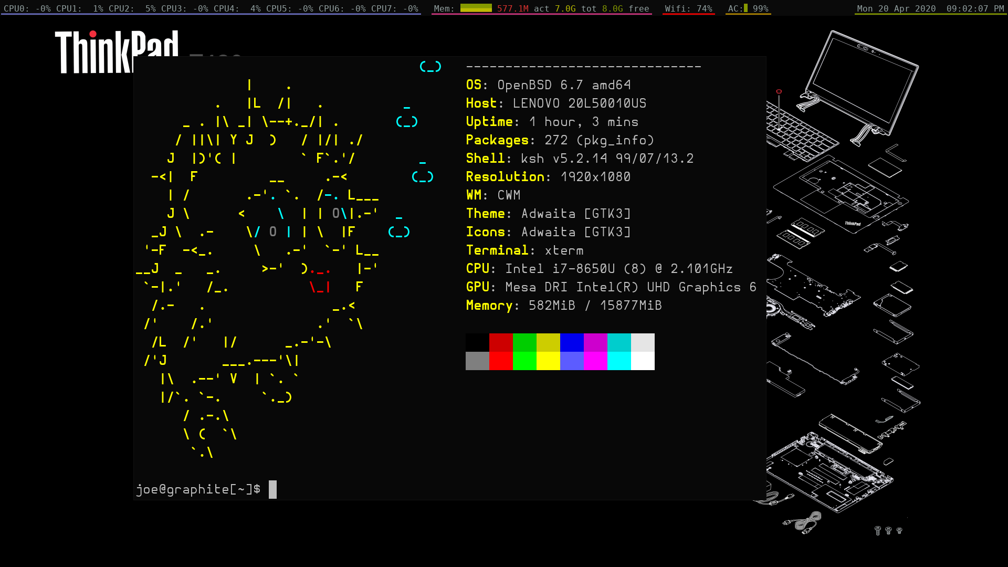Click the date Mon 20 Apr 2020
Viewport: 1008px width, 567px height.
(896, 8)
